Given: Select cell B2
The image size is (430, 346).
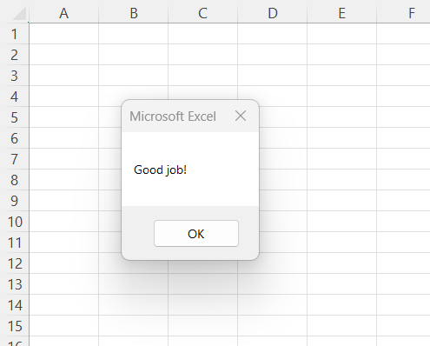Looking at the screenshot, I should tap(133, 55).
